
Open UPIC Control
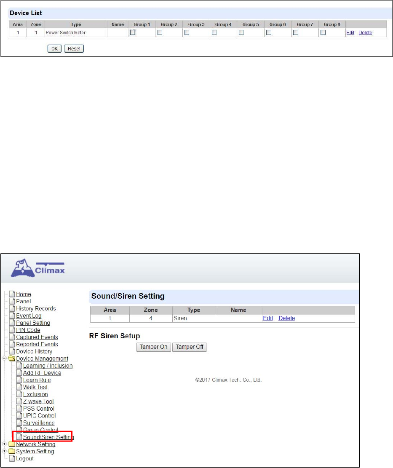point(40,416)
